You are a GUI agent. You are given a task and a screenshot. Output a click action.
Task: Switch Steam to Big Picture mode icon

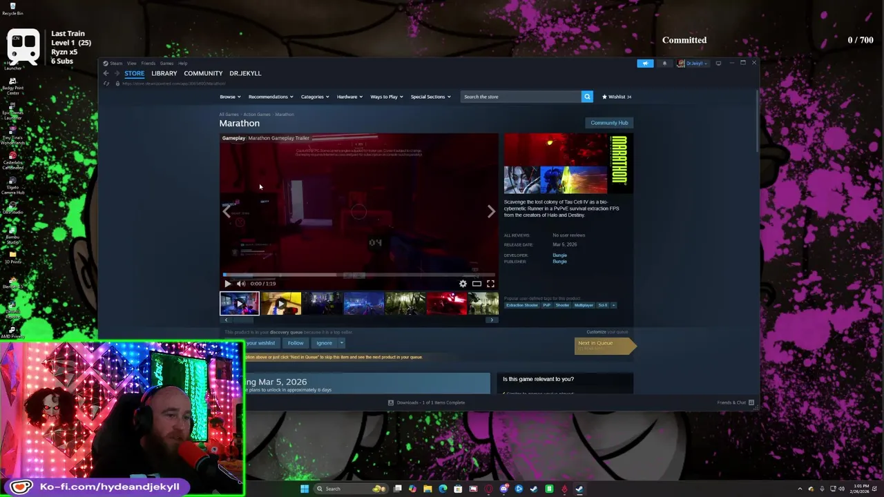[x=718, y=64]
